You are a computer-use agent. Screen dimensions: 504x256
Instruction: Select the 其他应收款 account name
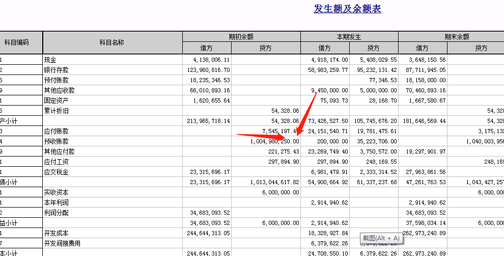(59, 90)
